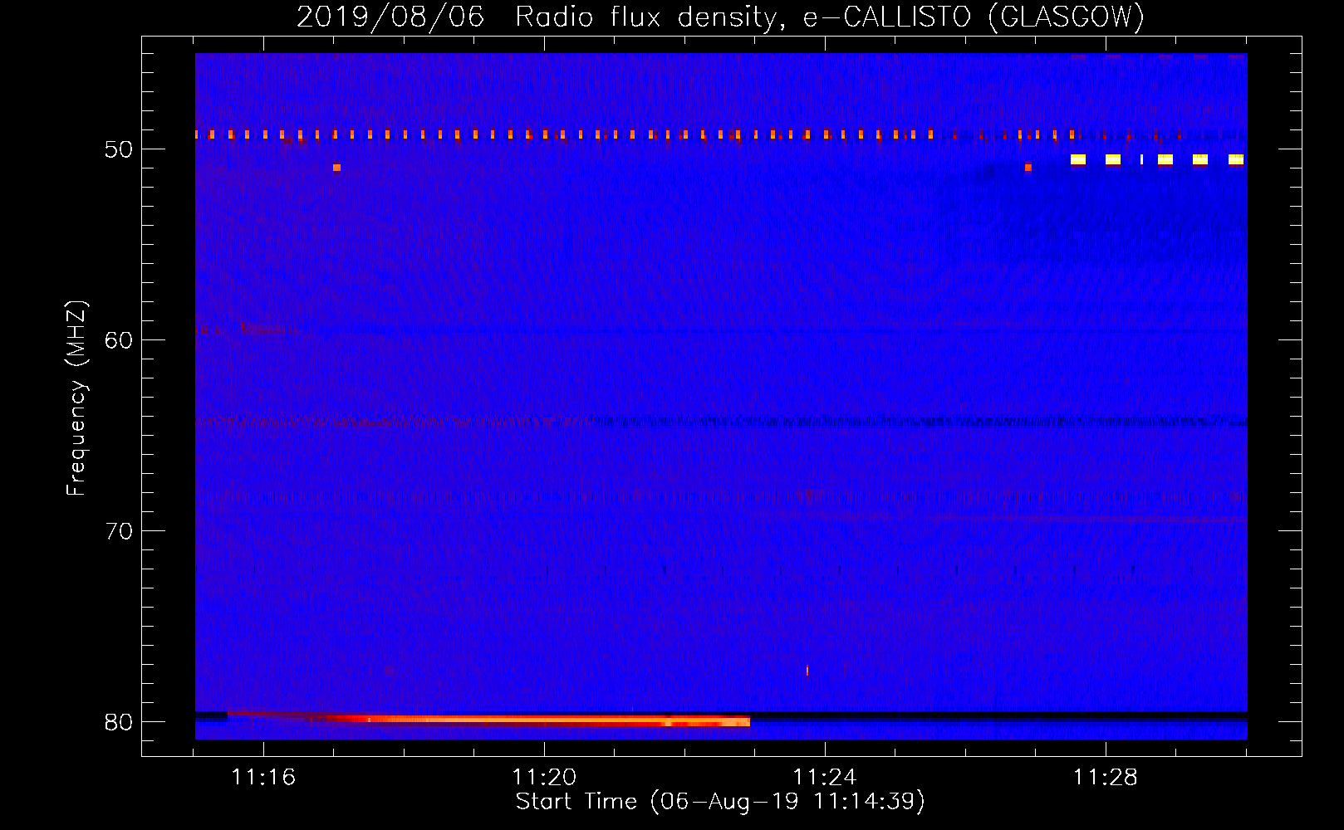This screenshot has width=1344, height=830.
Task: Click the first yellow-white burst near 50 MHz
Action: click(x=1078, y=159)
